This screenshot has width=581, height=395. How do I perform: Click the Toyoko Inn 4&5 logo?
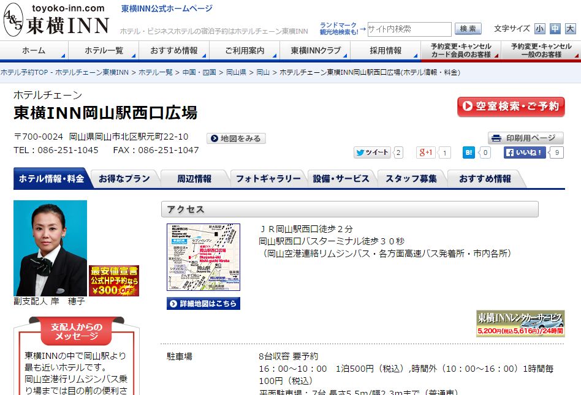56,20
